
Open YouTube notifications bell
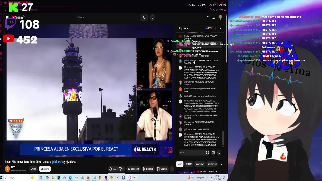[214, 17]
